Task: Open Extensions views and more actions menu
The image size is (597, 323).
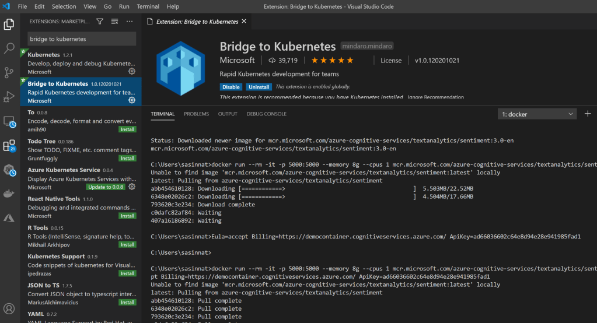Action: click(130, 22)
